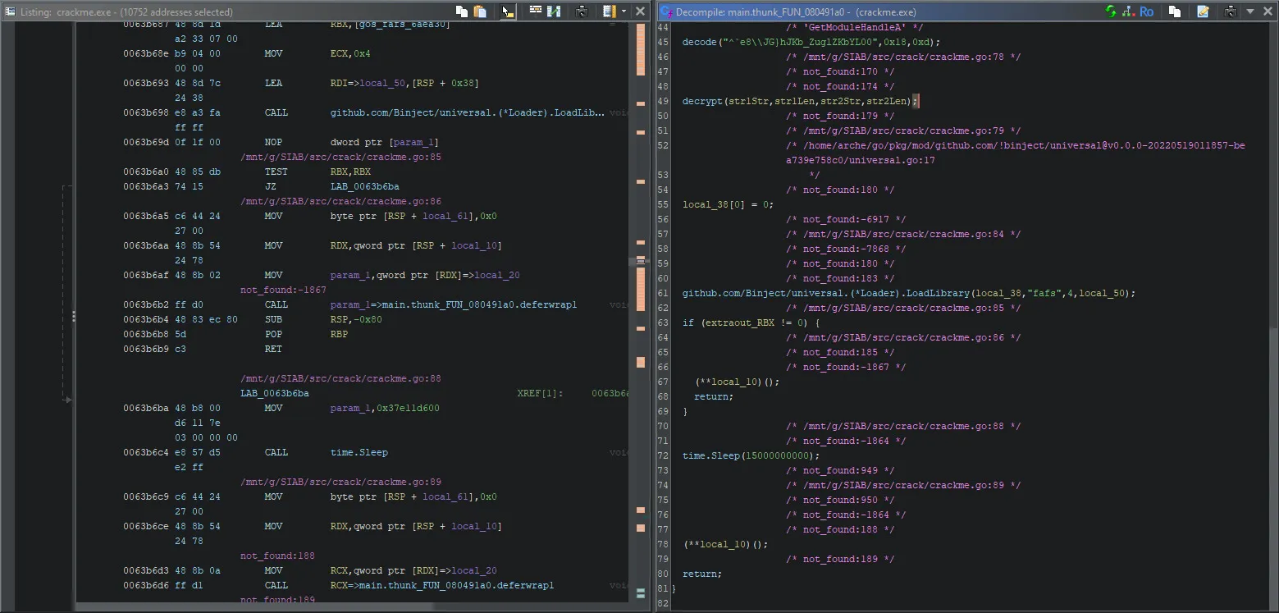Take a snapshot of the Listing window

coord(582,11)
